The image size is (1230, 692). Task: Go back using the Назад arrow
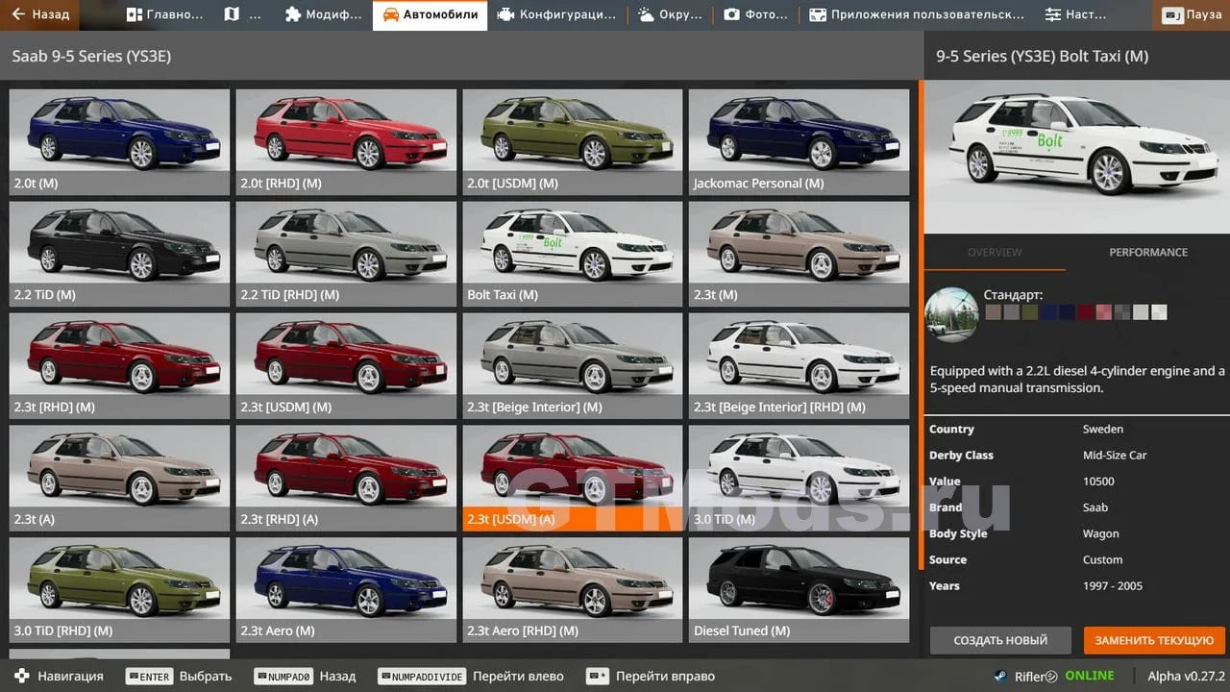tap(40, 15)
